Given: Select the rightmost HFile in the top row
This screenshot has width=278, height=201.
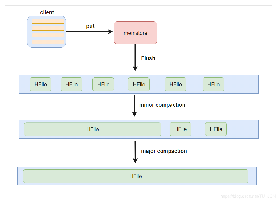Looking at the screenshot, I should click(213, 84).
